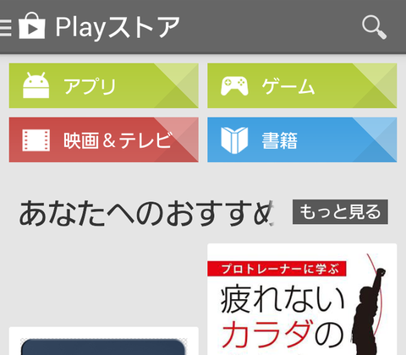Screen dimensions: 406x355
Task: Tap the game controller icon
Action: (x=234, y=85)
